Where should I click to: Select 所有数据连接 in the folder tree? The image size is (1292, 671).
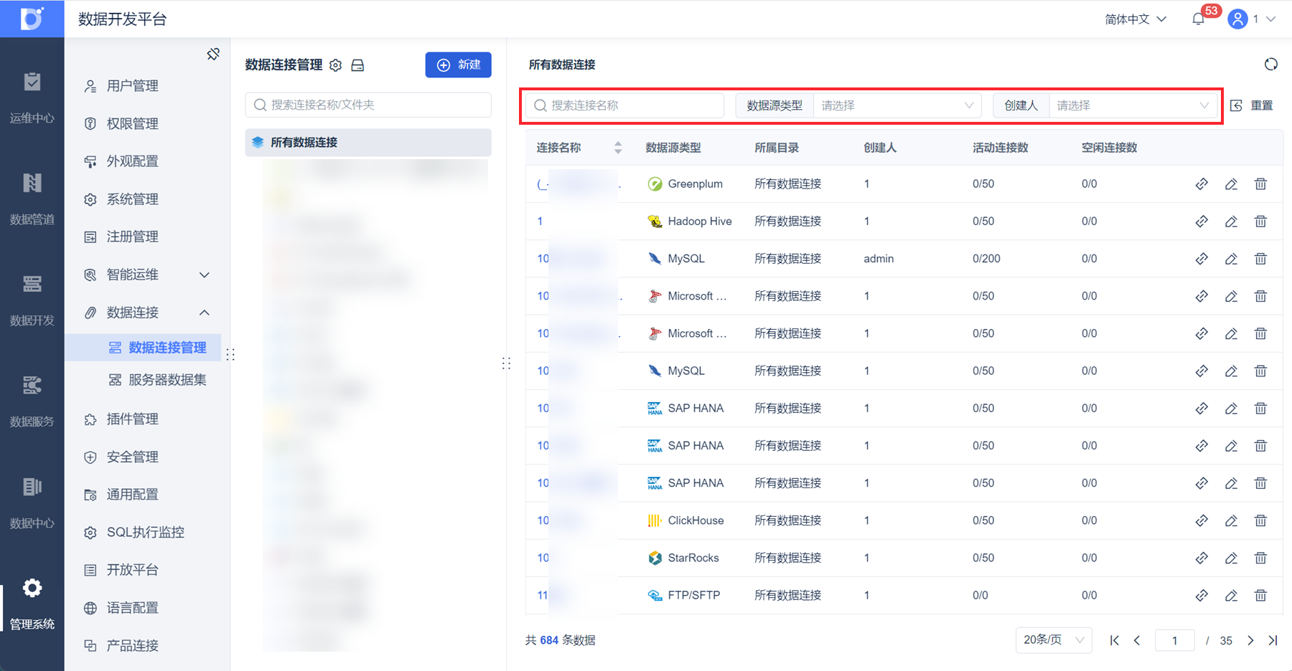click(368, 143)
